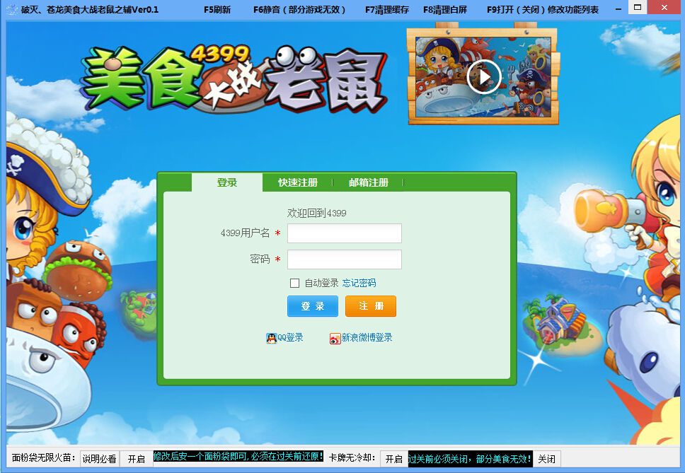
Task: Click the 过关前必须关闭 notice text
Action: tap(470, 459)
